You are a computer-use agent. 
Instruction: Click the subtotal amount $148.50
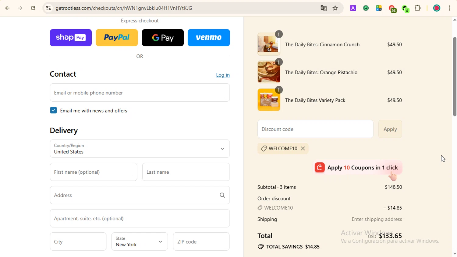point(393,187)
